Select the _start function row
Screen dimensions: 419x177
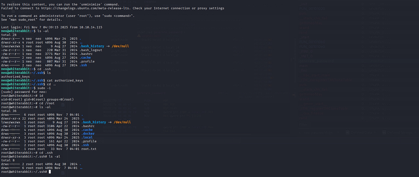[x=304, y=37]
